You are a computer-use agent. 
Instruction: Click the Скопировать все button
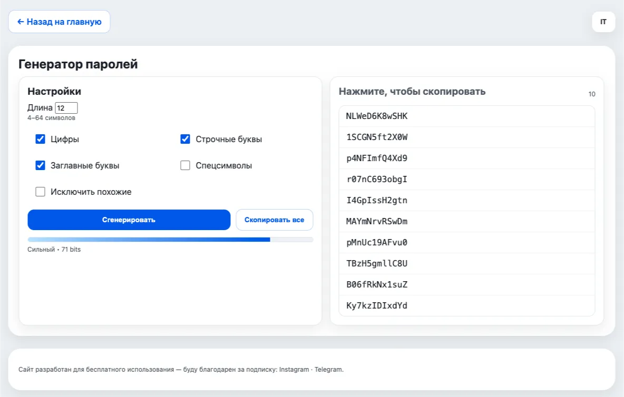(x=274, y=220)
